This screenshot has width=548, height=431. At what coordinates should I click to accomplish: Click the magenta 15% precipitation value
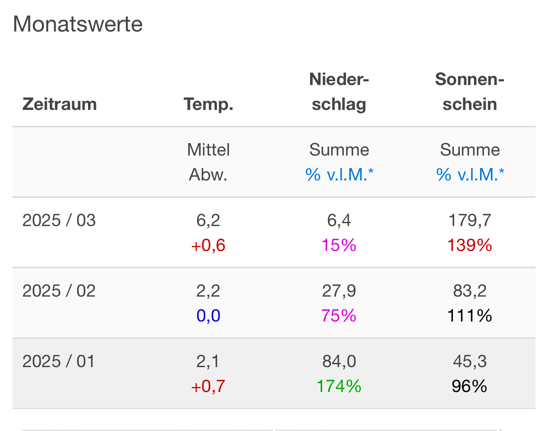tap(339, 245)
